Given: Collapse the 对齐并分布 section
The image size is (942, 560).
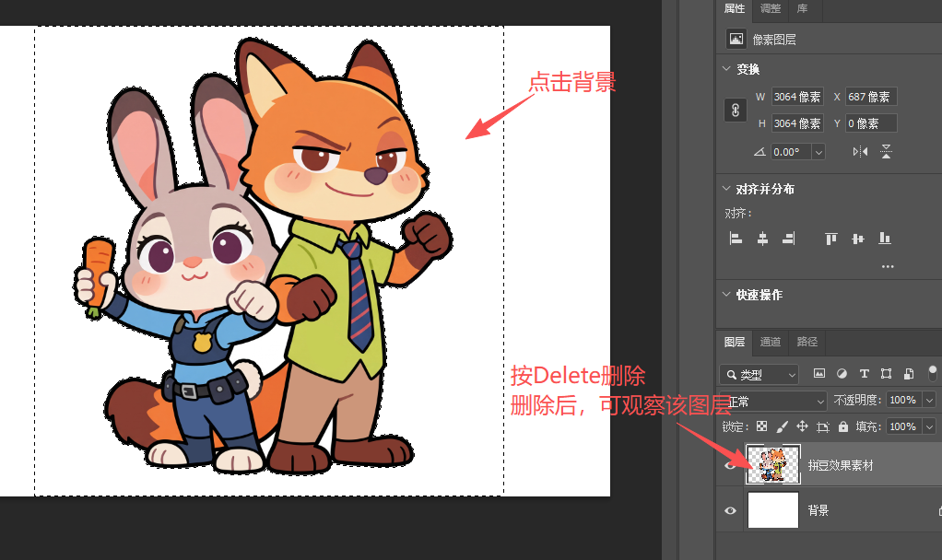Looking at the screenshot, I should tap(726, 189).
